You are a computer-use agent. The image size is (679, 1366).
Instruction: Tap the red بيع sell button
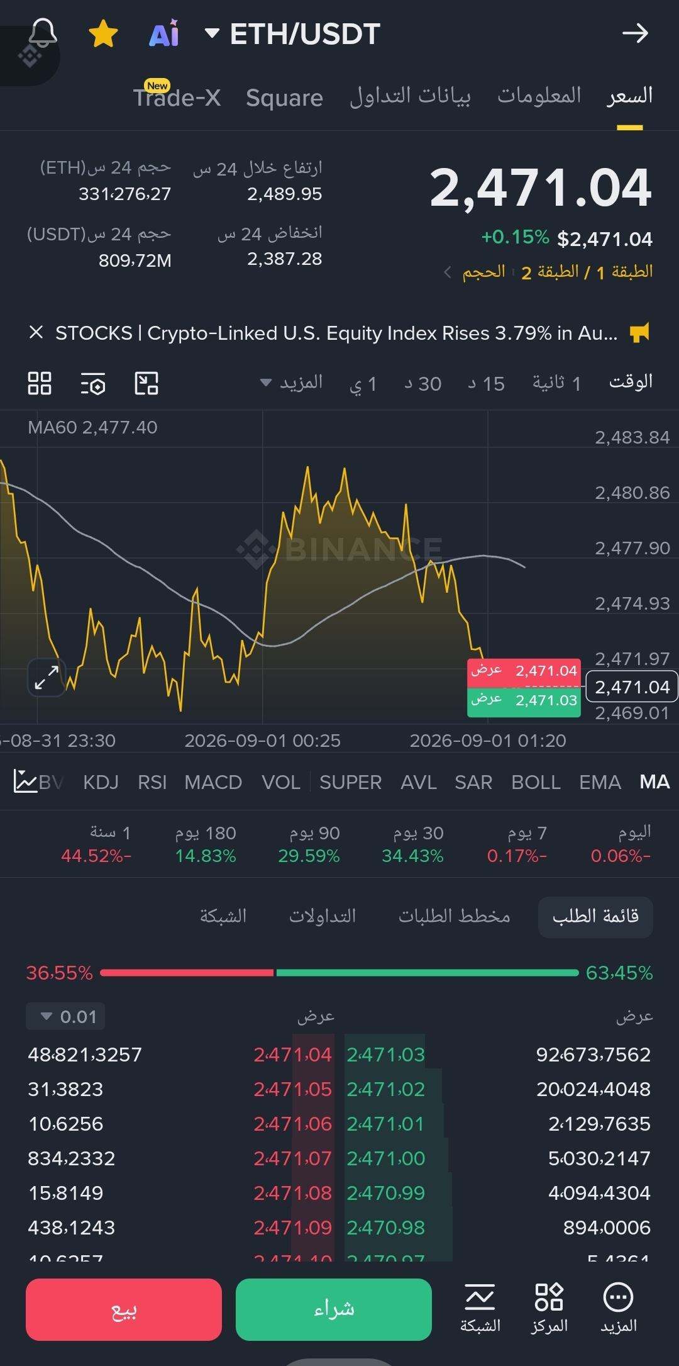click(124, 1309)
